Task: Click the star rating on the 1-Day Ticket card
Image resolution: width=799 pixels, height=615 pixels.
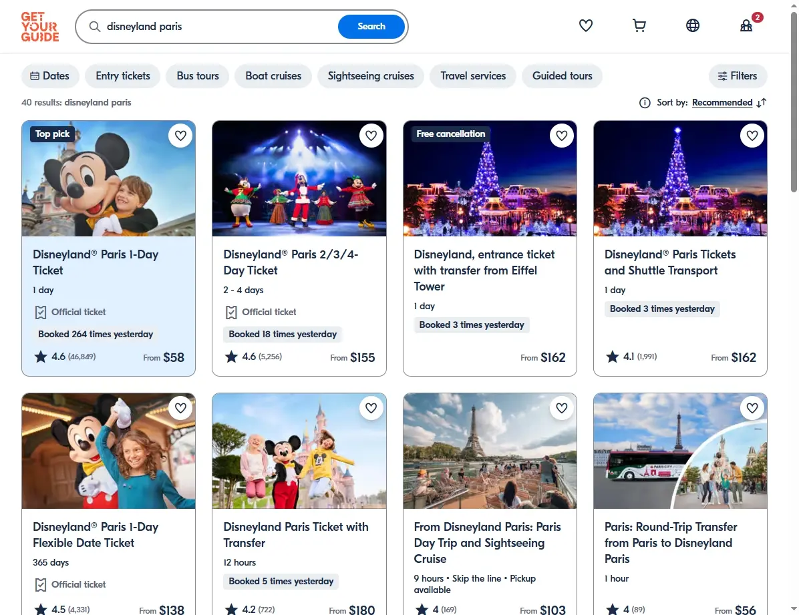Action: [65, 357]
